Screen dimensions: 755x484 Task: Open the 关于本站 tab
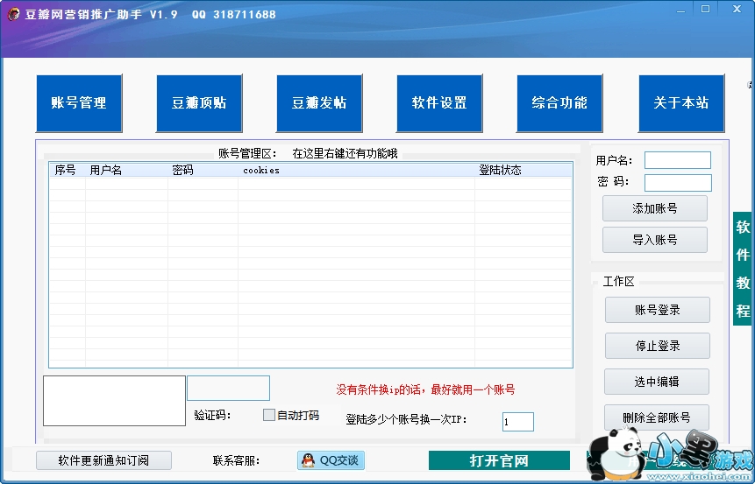681,103
